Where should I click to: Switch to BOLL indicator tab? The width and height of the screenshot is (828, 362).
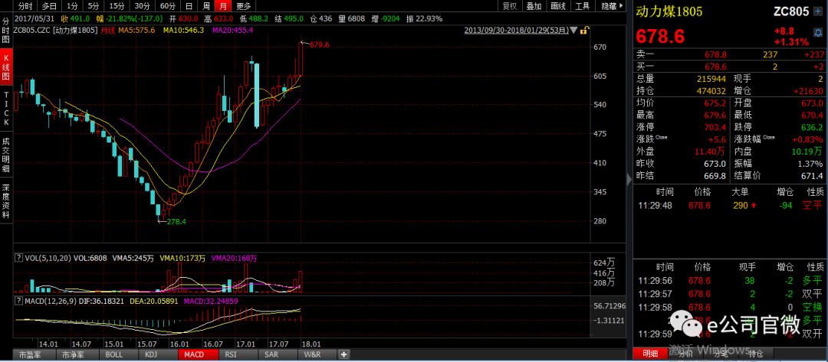coord(114,354)
